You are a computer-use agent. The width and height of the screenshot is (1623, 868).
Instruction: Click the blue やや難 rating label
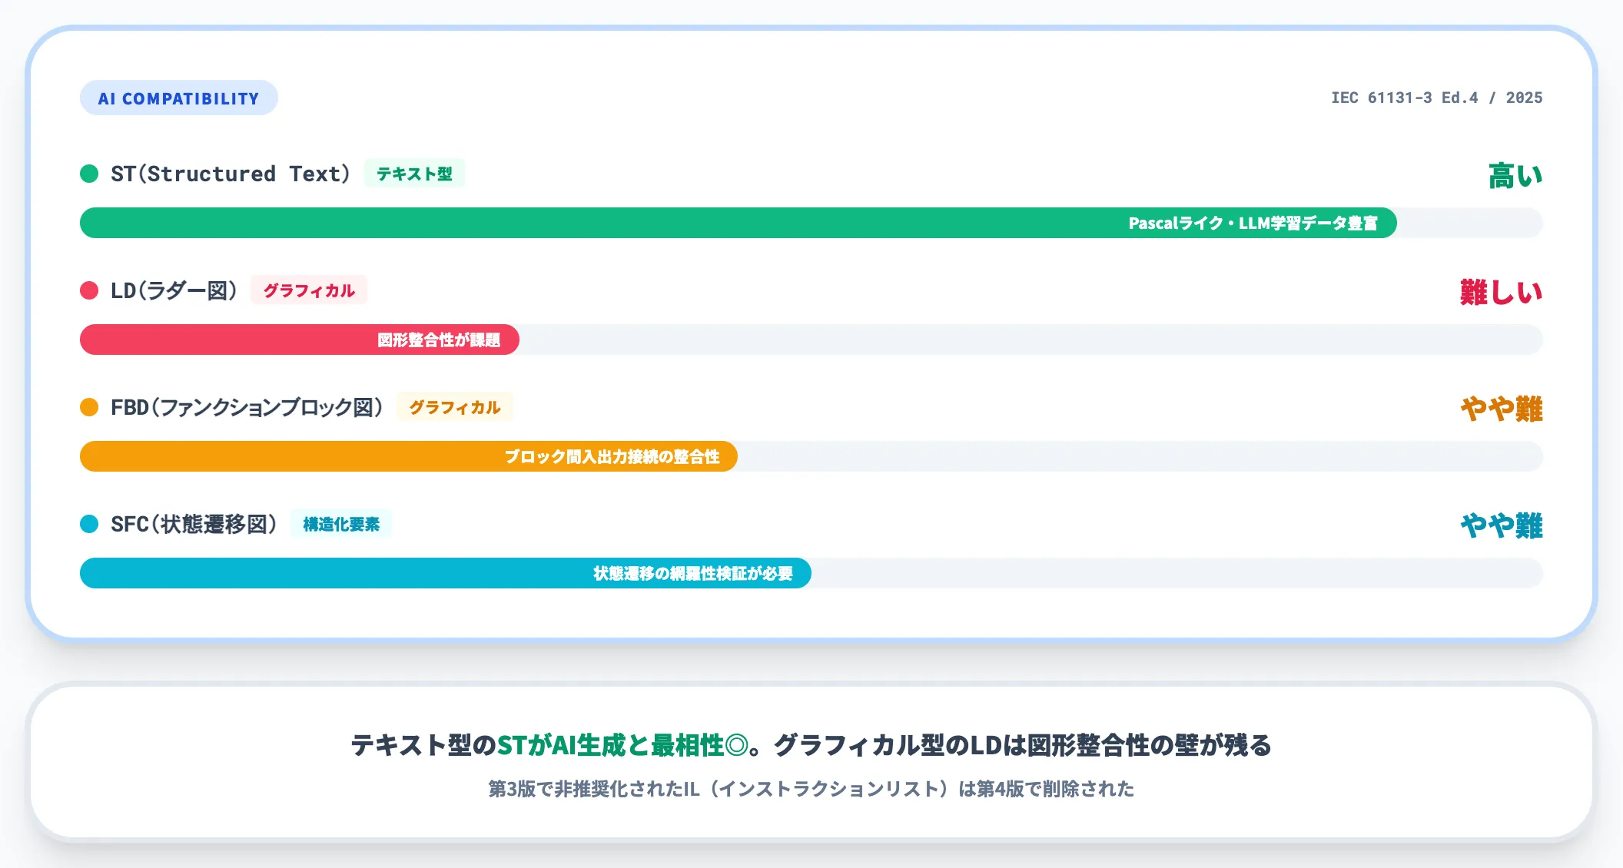pos(1502,526)
